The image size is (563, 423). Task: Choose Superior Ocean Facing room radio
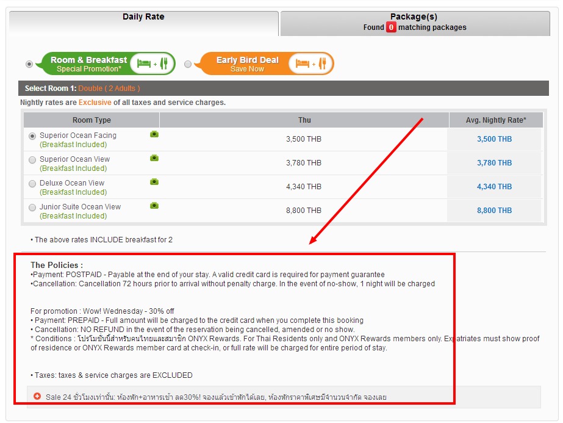32,136
